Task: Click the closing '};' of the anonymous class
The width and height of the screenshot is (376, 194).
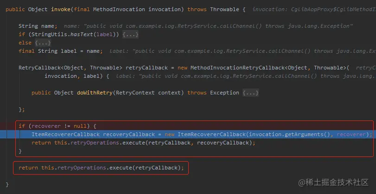Action: [x=22, y=109]
